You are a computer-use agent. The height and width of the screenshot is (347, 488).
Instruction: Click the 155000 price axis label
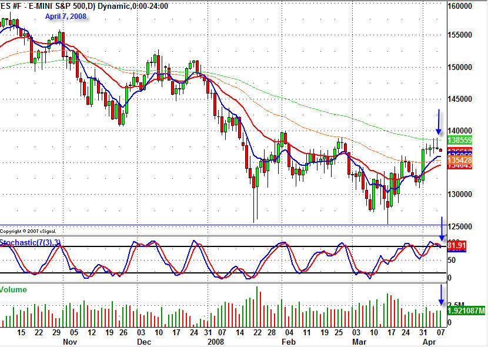[x=460, y=35]
